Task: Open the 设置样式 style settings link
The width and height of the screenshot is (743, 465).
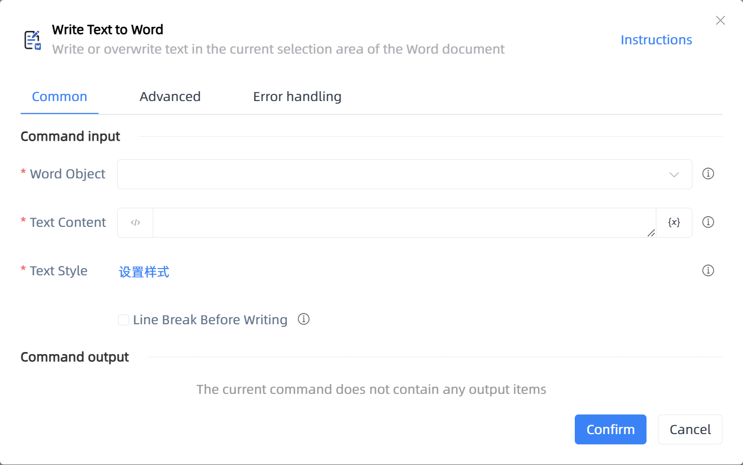Action: [144, 272]
